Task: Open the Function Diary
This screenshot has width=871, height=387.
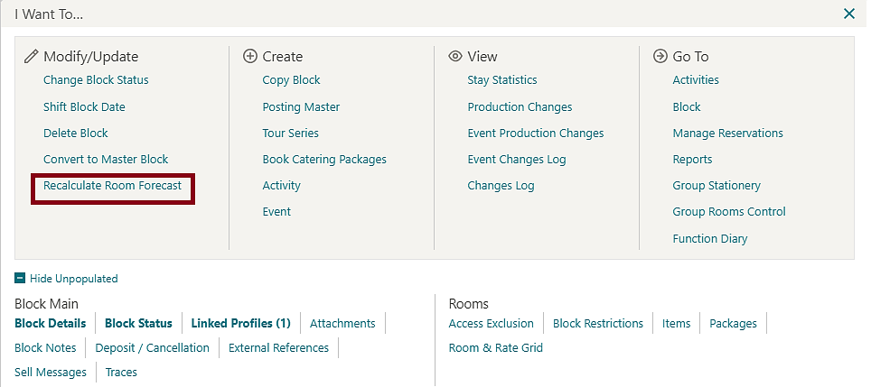Action: 710,239
